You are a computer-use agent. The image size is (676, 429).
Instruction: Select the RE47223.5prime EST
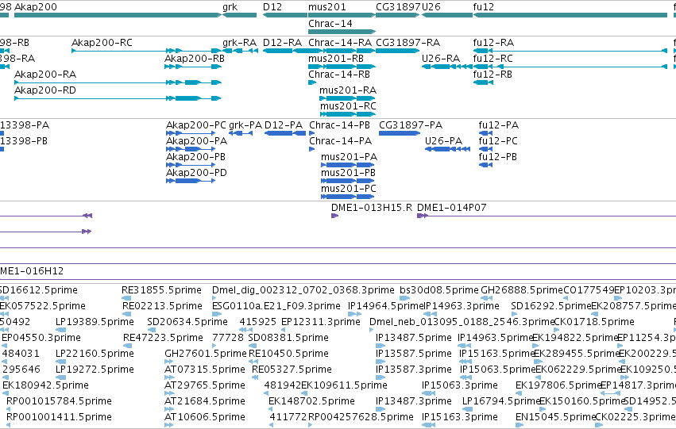pos(128,346)
